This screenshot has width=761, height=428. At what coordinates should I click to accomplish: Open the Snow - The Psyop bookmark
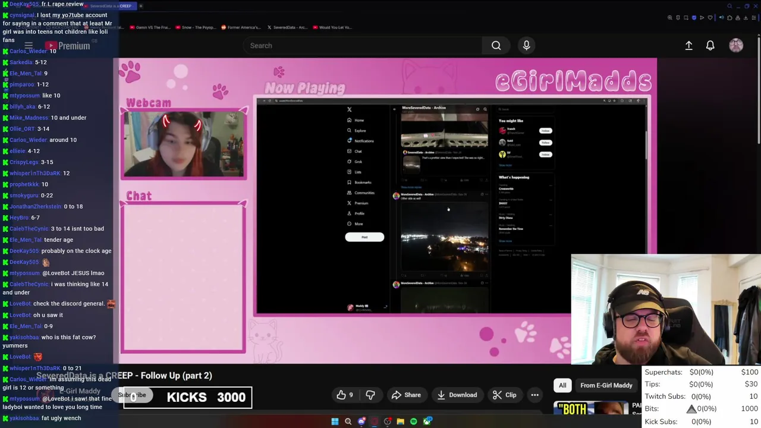195,27
